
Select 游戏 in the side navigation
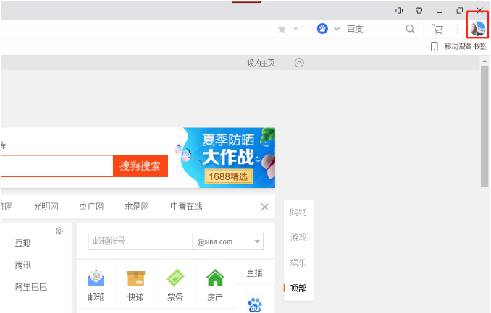[298, 237]
